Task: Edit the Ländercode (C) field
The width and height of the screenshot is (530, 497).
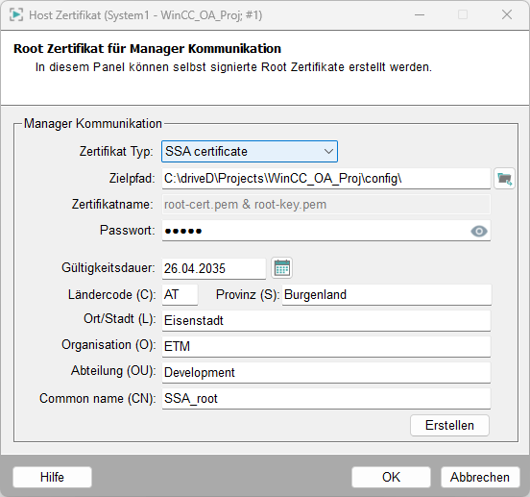Action: tap(180, 295)
